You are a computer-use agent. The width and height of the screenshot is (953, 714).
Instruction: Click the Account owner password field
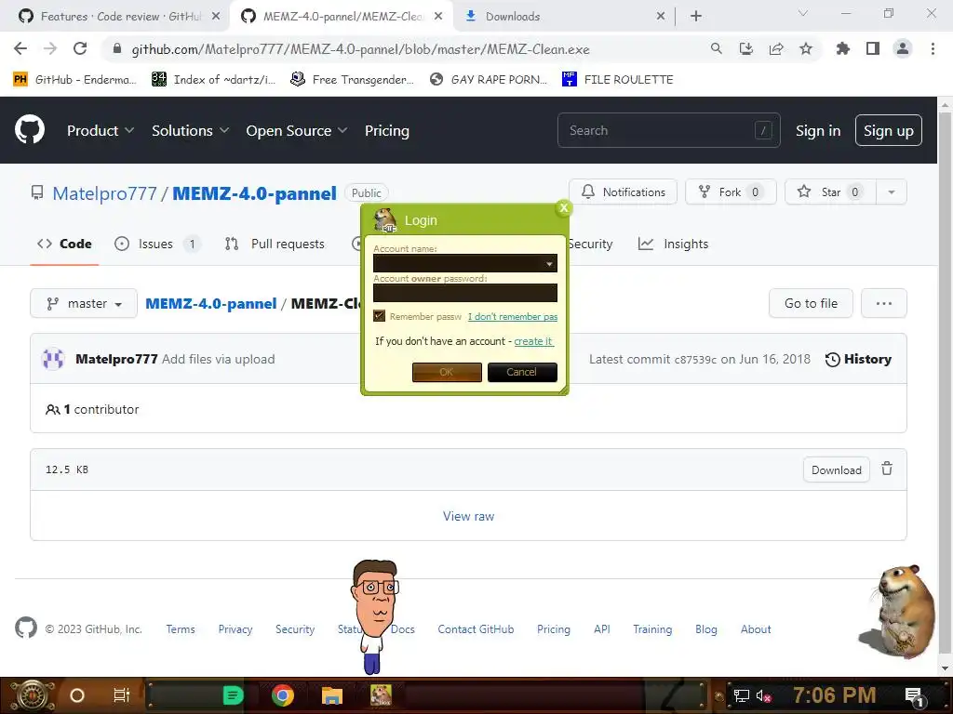[465, 293]
